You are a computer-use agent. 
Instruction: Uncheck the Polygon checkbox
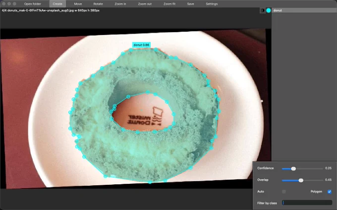tap(329, 192)
